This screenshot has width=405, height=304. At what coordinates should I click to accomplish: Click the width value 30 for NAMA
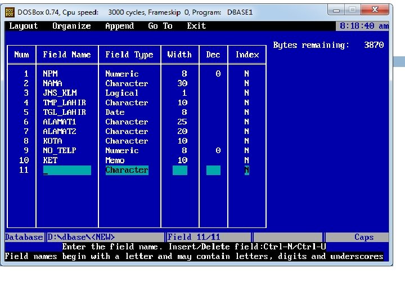(182, 83)
